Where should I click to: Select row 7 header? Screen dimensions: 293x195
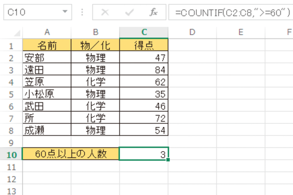(11, 118)
